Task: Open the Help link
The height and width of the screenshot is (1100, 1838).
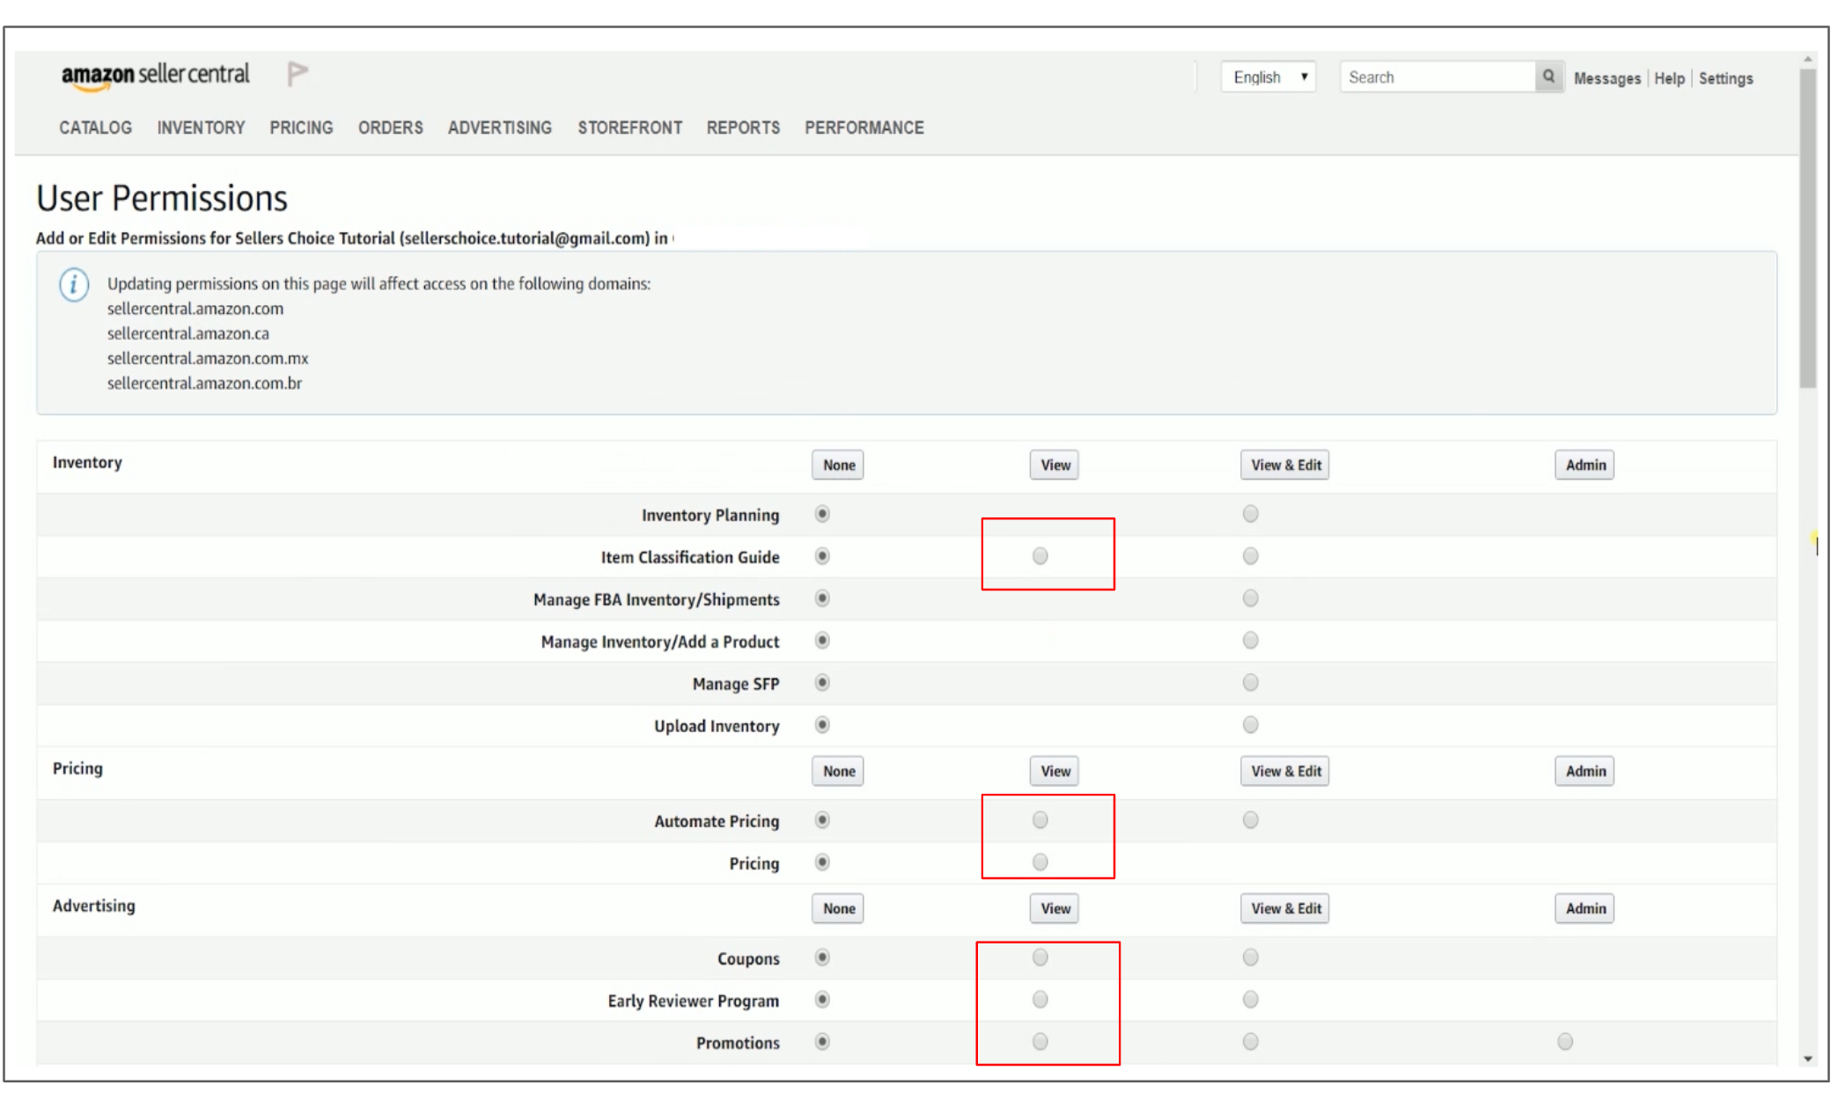Action: coord(1669,78)
